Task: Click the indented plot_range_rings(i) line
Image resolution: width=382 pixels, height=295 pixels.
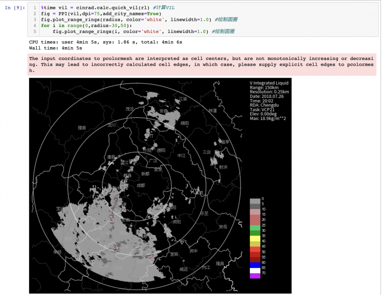Action: [137, 31]
